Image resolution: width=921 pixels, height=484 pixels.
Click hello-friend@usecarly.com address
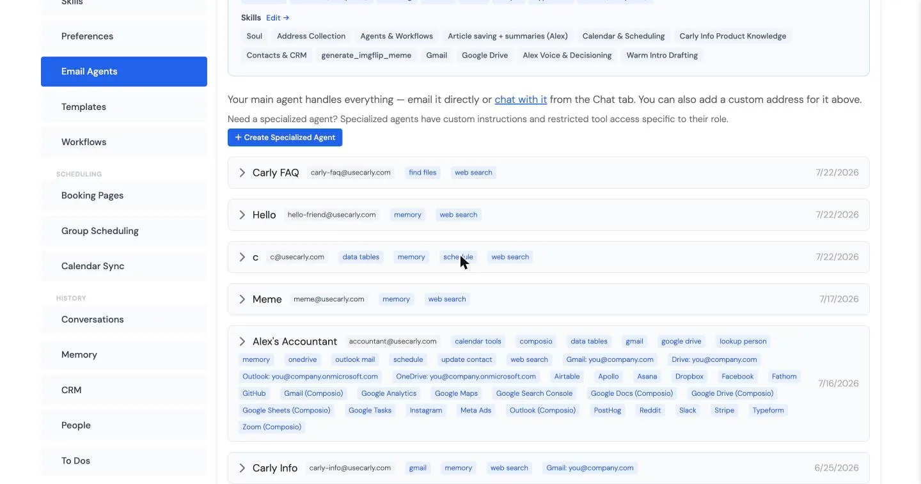point(332,215)
